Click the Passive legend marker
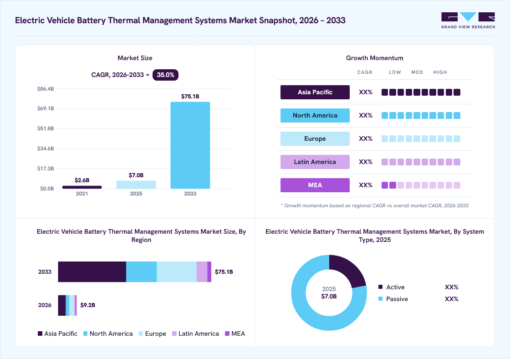Screen dimensions: 510x359 click(381, 298)
